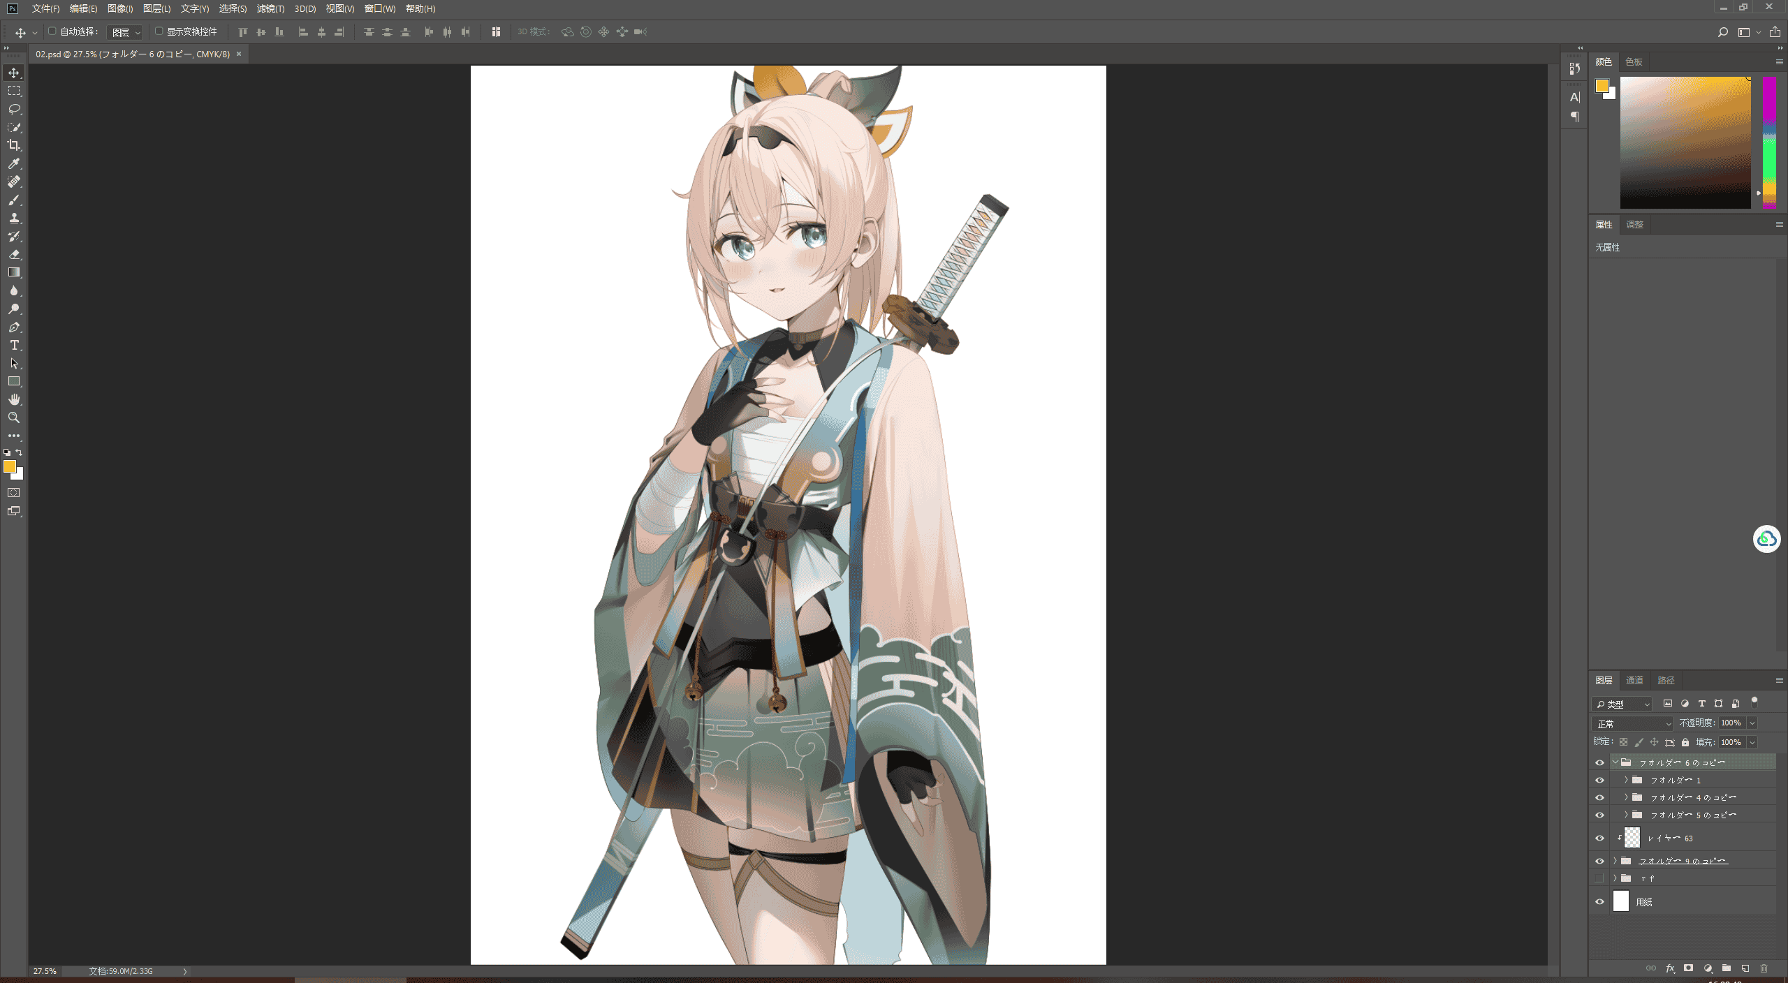
Task: Switch to the 通道 tab
Action: 1634,680
